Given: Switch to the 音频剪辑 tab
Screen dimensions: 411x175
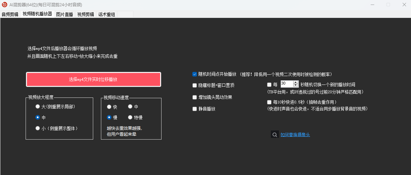Looking at the screenshot, I should click(10, 14).
